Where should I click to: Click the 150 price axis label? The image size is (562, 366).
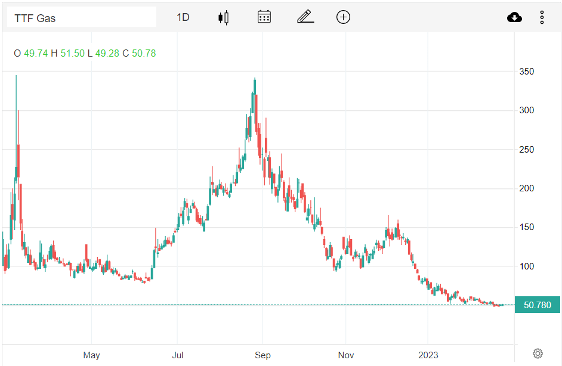pyautogui.click(x=527, y=227)
